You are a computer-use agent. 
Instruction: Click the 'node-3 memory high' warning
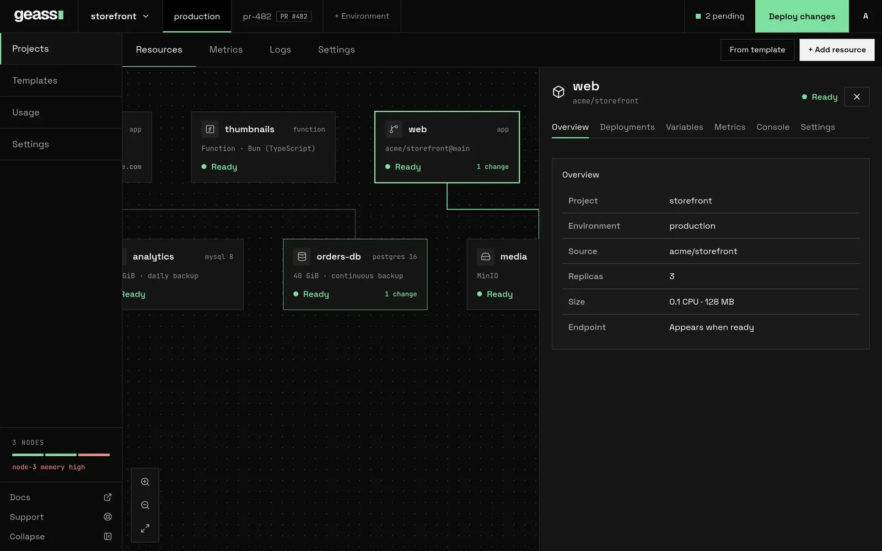(49, 467)
